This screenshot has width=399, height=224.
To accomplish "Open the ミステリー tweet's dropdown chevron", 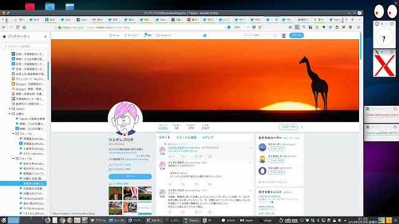I will [251, 190].
